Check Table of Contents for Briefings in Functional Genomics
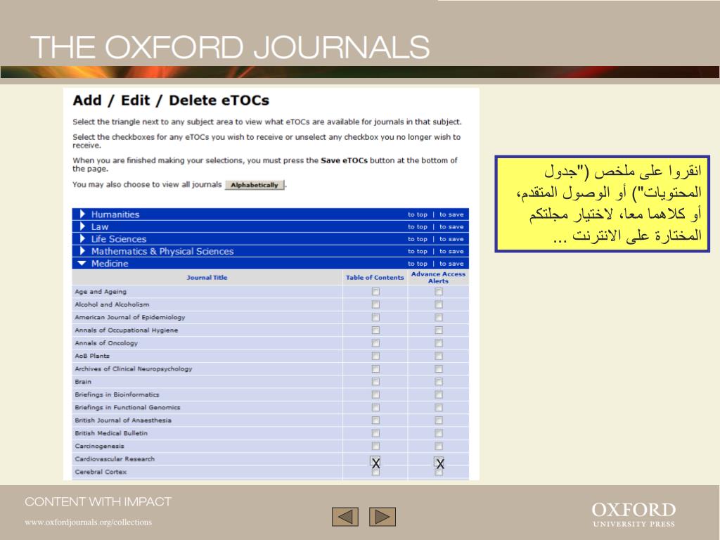 (x=375, y=407)
